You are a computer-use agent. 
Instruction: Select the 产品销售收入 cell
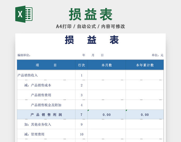(x=46, y=75)
